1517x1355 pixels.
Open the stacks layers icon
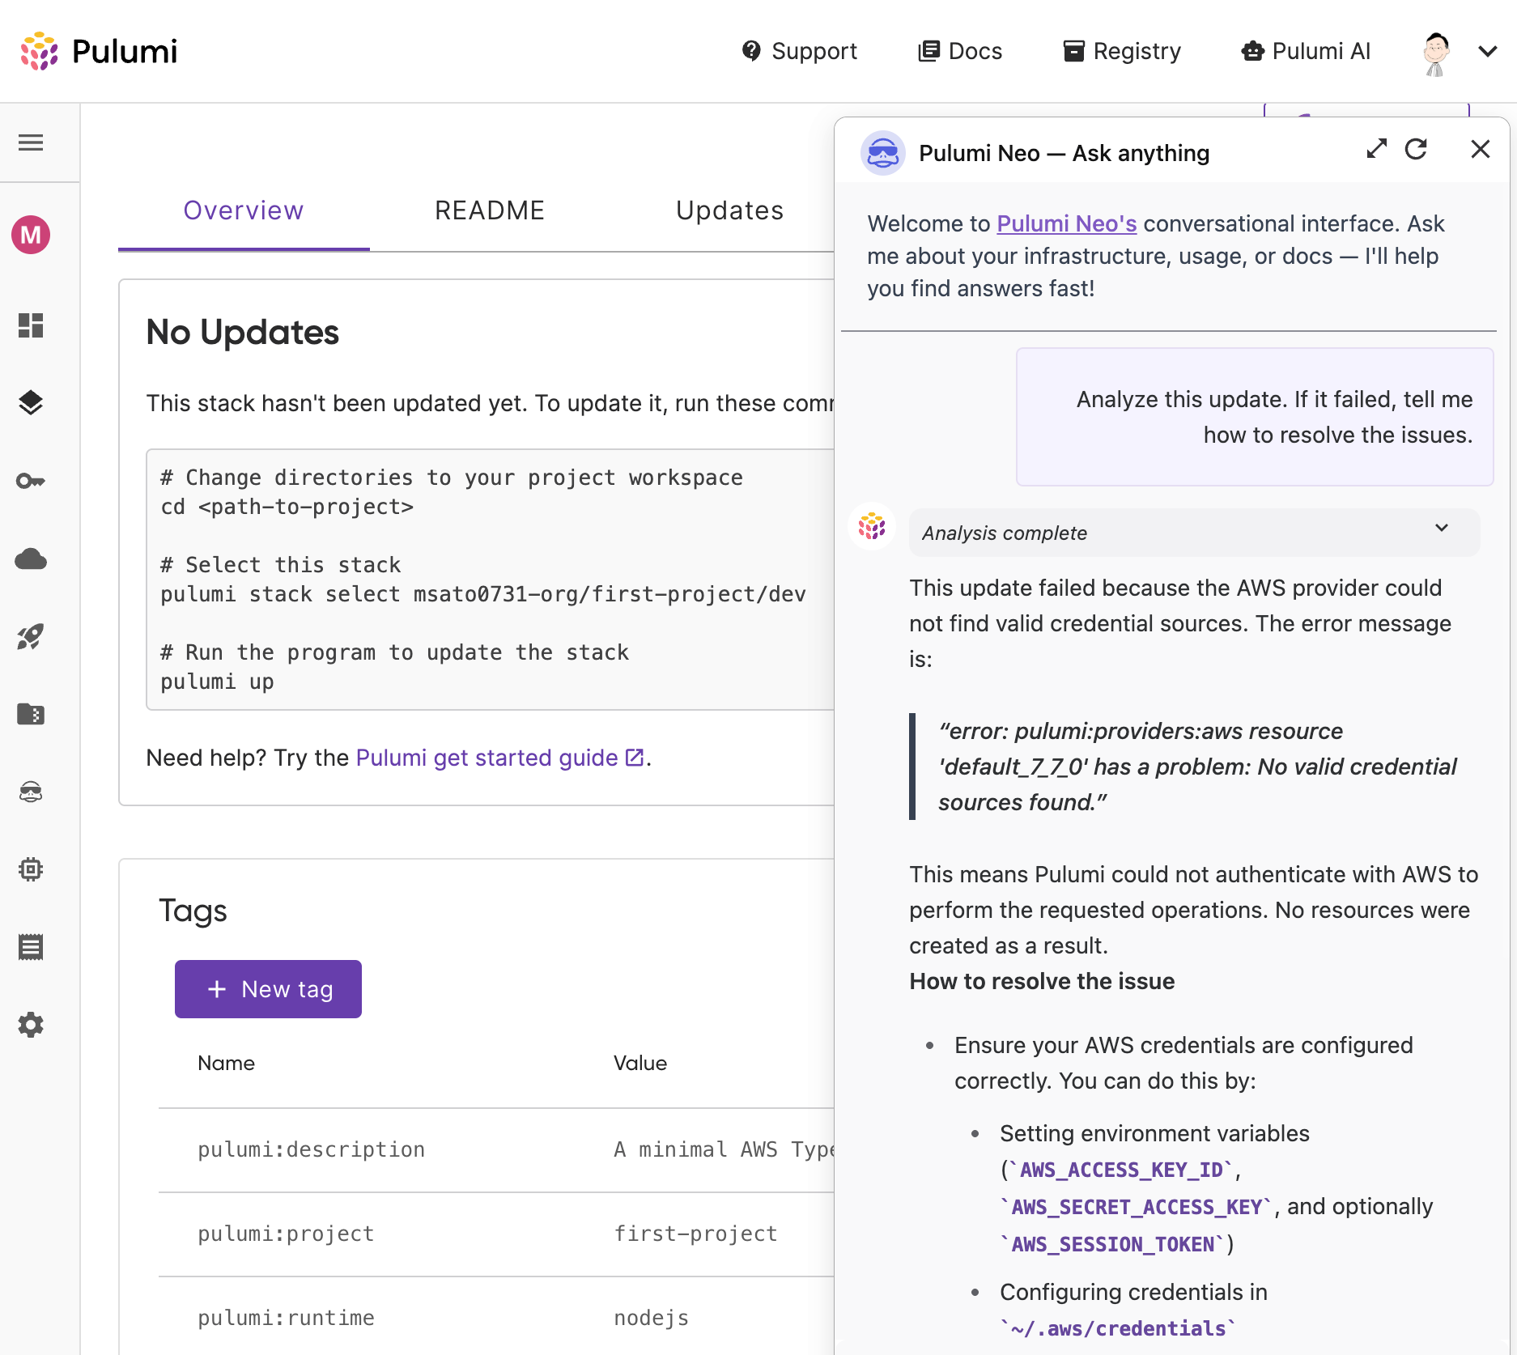coord(31,402)
